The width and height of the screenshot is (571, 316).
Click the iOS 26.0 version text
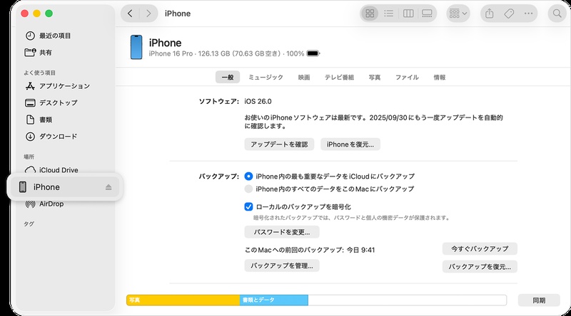(x=258, y=101)
